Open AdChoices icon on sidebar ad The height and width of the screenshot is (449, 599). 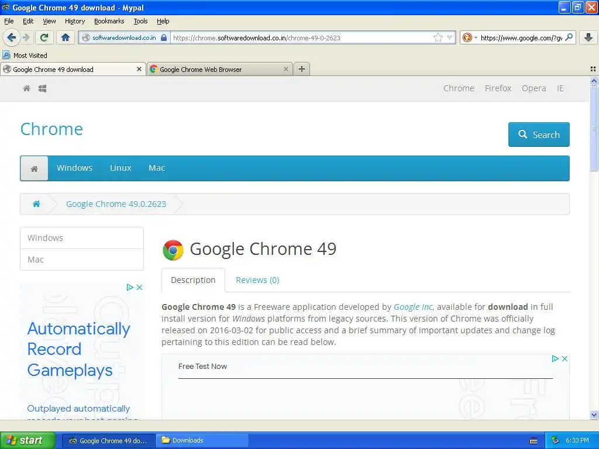pos(130,287)
